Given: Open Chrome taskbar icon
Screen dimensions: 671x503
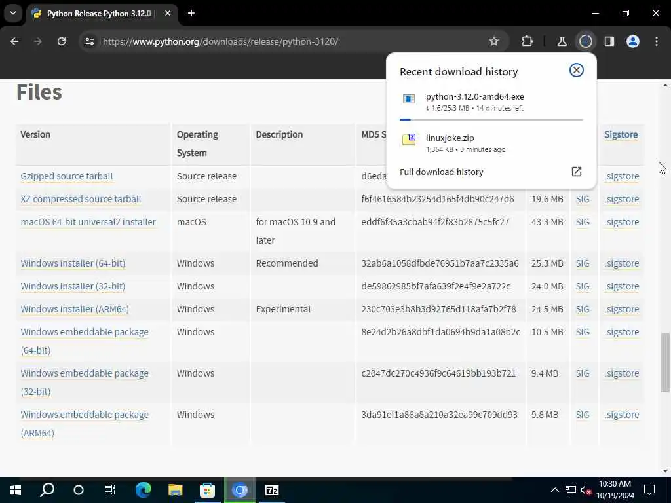Looking at the screenshot, I should pos(240,490).
